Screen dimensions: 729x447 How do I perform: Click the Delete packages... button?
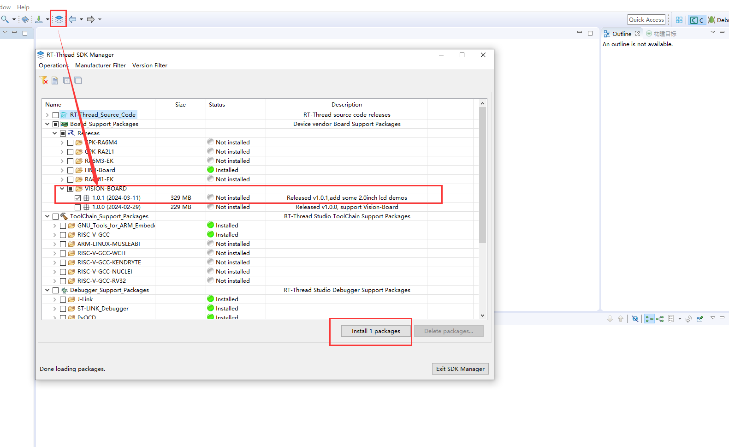[449, 331]
